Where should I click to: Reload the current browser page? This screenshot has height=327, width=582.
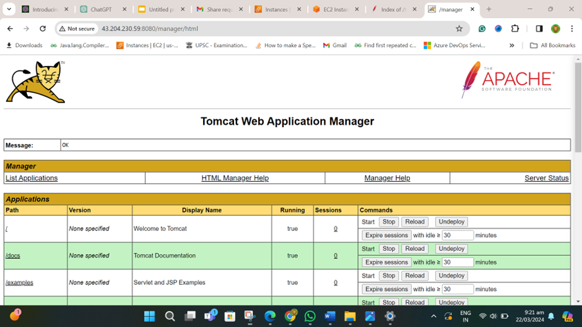pyautogui.click(x=43, y=28)
